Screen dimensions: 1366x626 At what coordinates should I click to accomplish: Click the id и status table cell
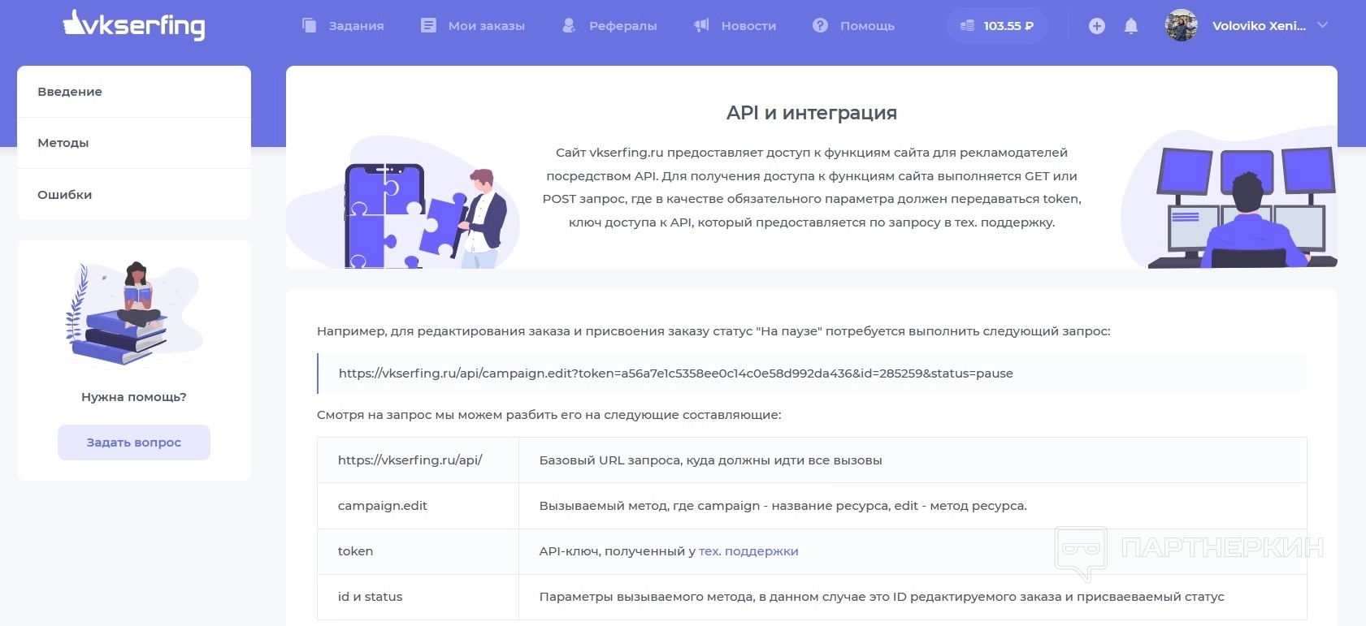[x=418, y=597]
